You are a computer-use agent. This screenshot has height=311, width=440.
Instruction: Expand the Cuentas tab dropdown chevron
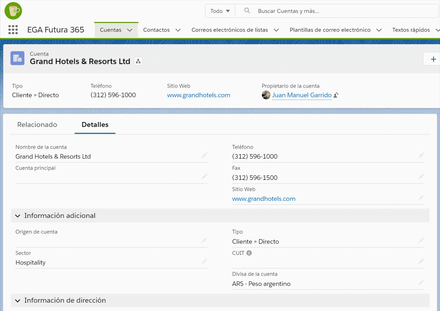tap(130, 30)
